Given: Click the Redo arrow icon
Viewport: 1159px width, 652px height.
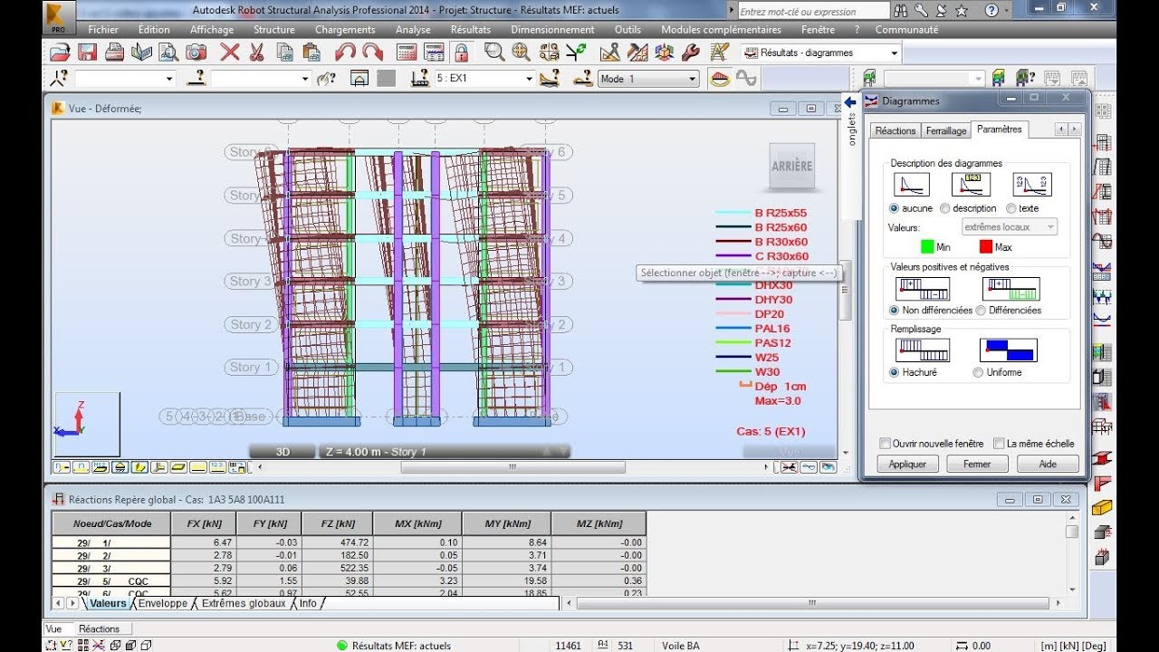Looking at the screenshot, I should click(x=372, y=53).
